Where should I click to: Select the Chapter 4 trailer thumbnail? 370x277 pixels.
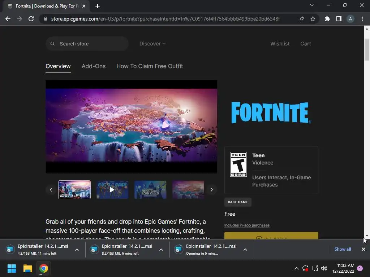click(74, 190)
